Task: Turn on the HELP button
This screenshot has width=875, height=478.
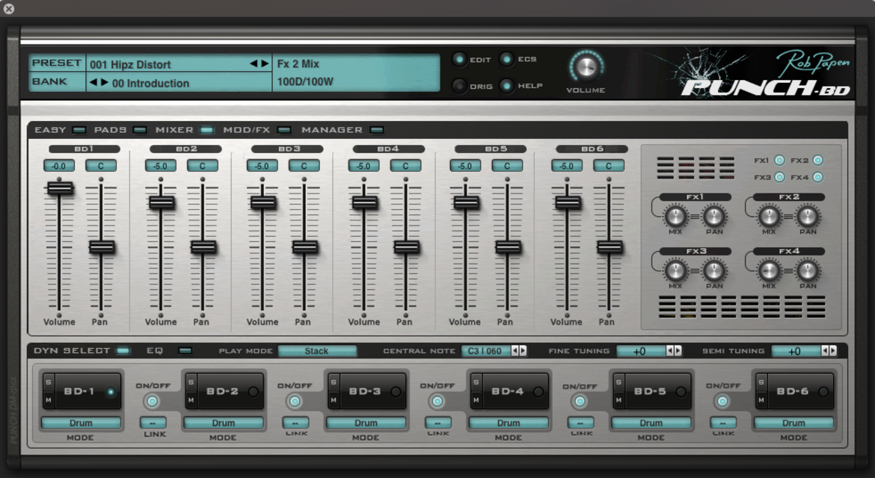Action: click(507, 86)
